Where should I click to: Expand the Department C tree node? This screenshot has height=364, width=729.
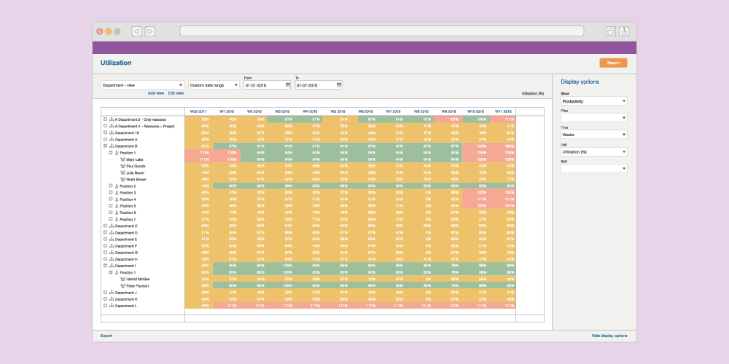[x=105, y=226]
